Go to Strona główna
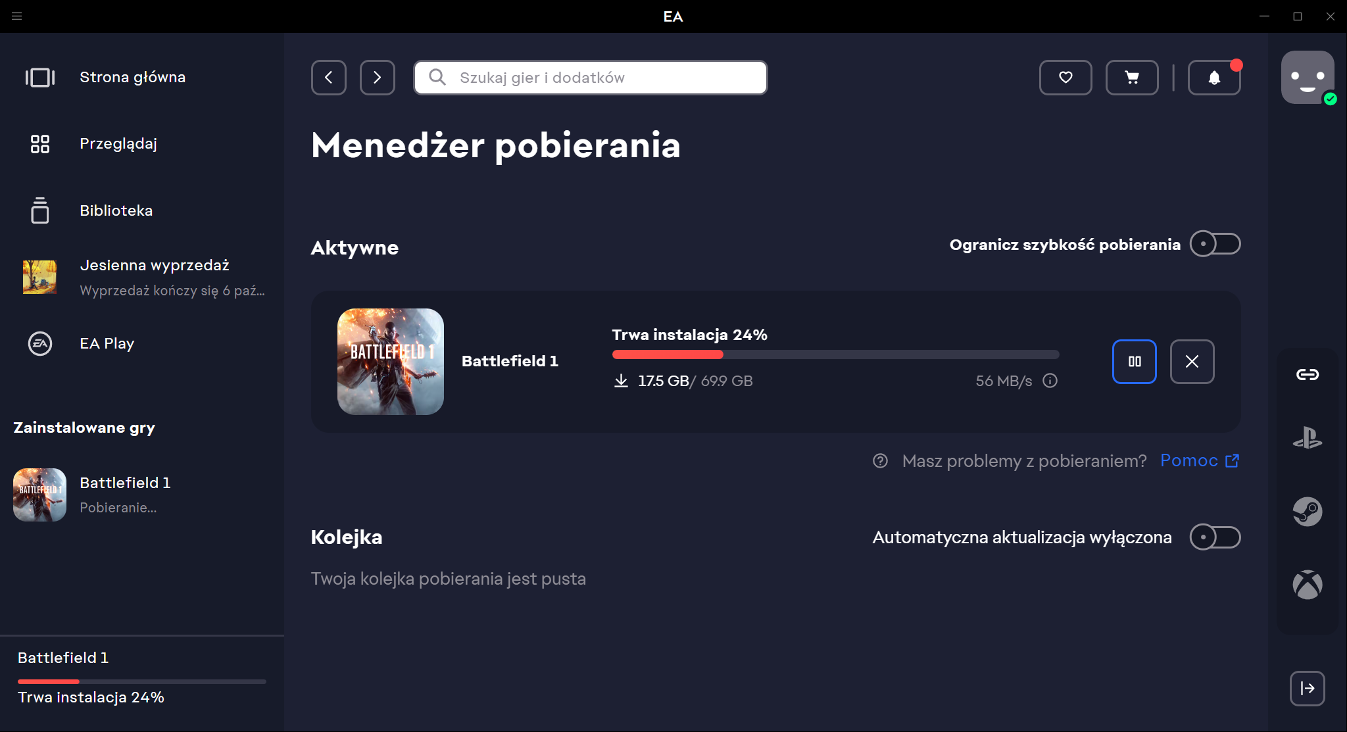Viewport: 1347px width, 732px height. point(132,77)
